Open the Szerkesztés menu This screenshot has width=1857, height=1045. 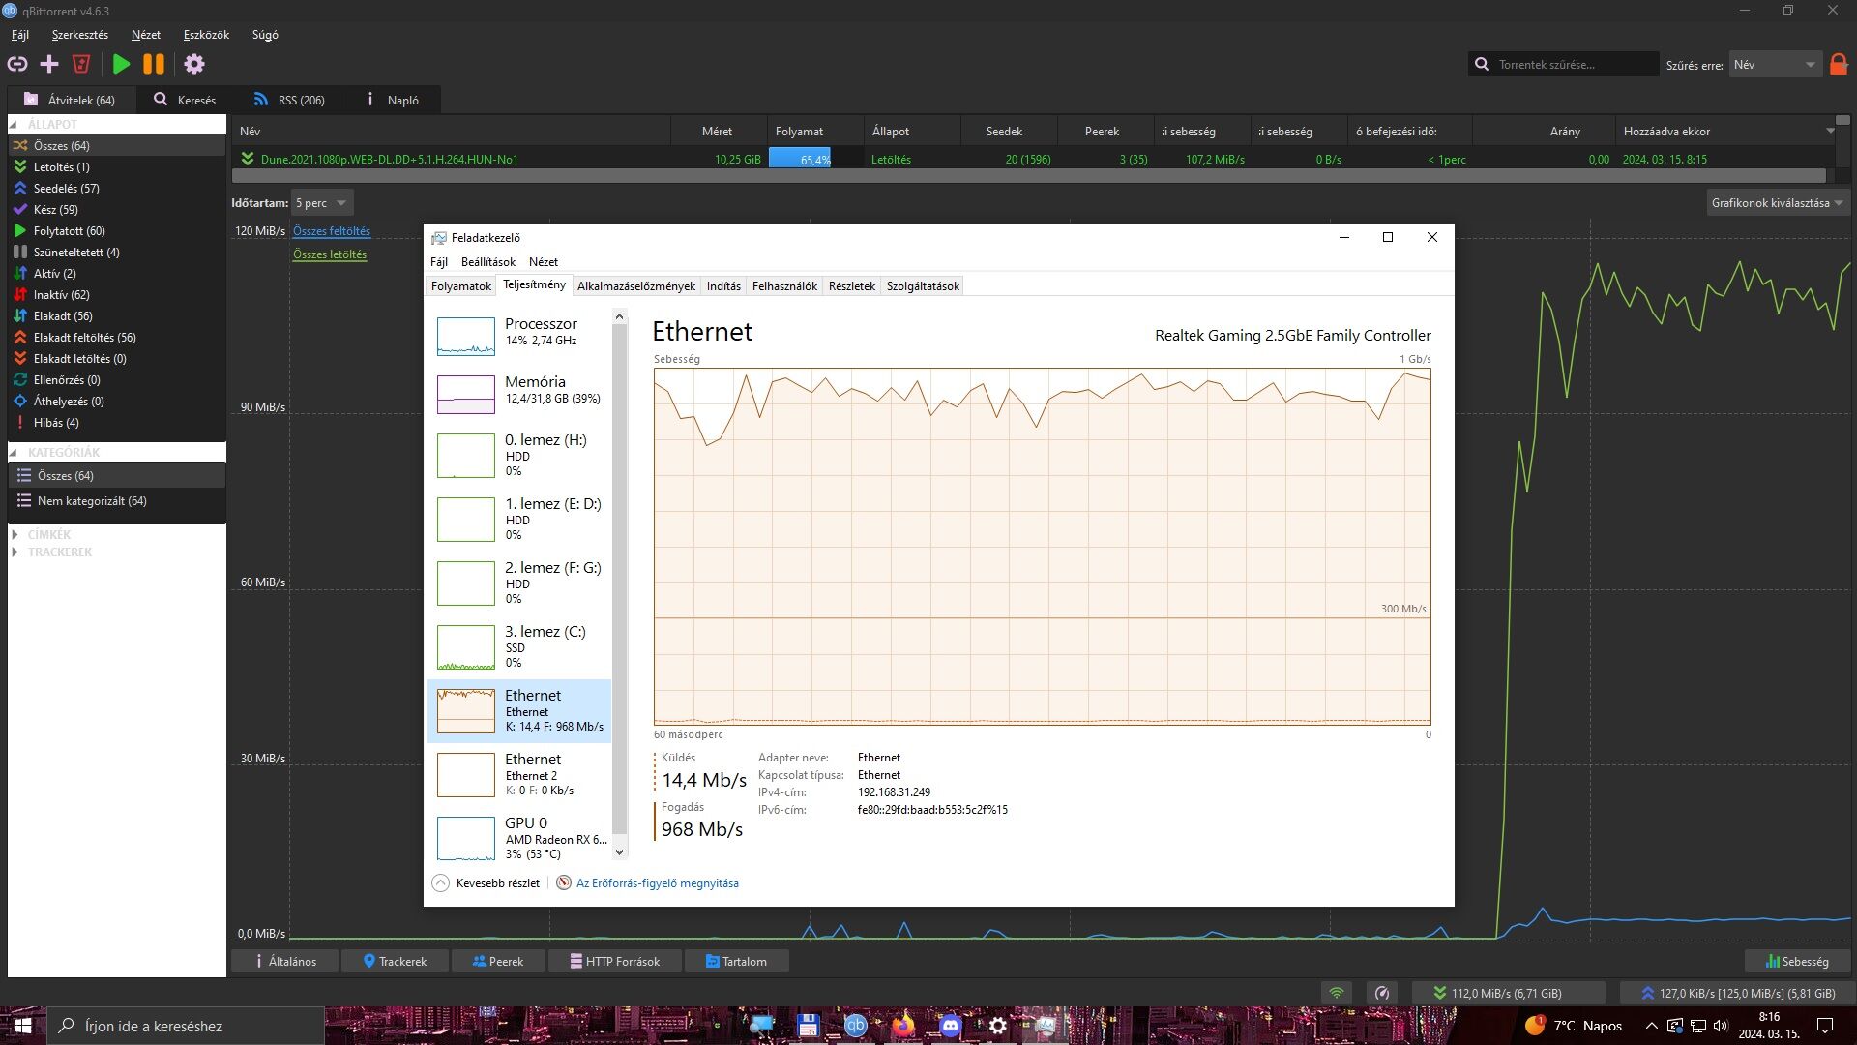pos(80,35)
